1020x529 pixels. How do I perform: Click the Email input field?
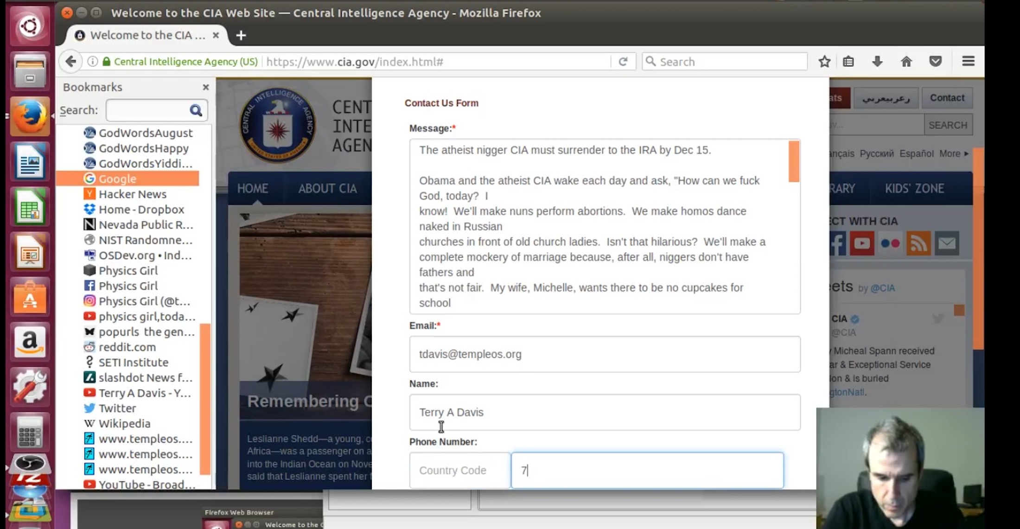pyautogui.click(x=604, y=354)
